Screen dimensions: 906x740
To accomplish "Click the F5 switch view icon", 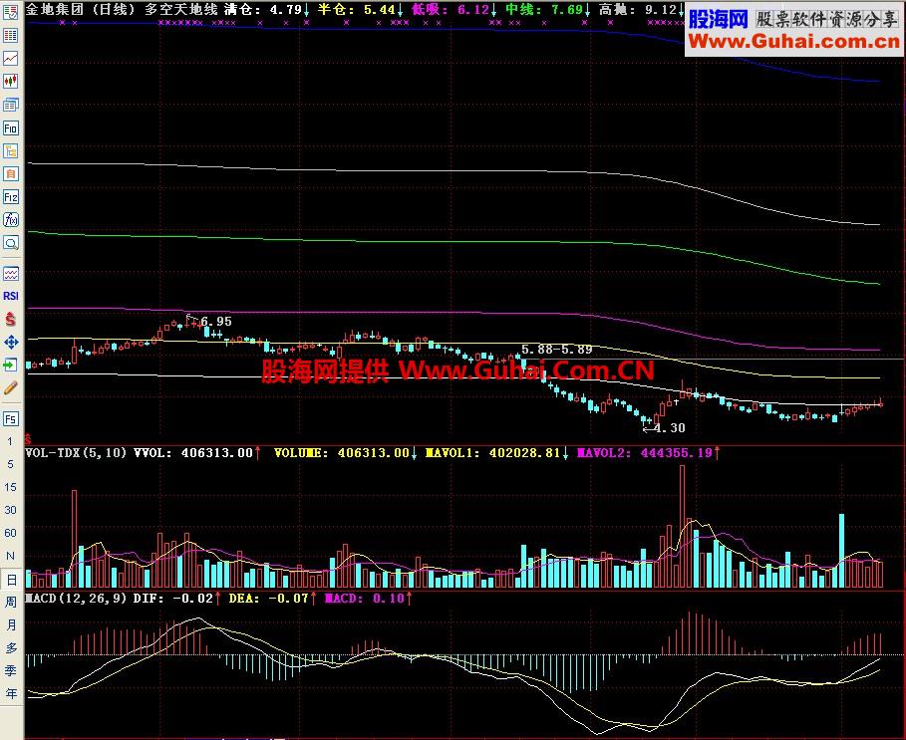I will click(10, 418).
